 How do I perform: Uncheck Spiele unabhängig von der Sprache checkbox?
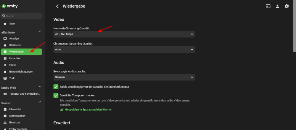coord(56,87)
